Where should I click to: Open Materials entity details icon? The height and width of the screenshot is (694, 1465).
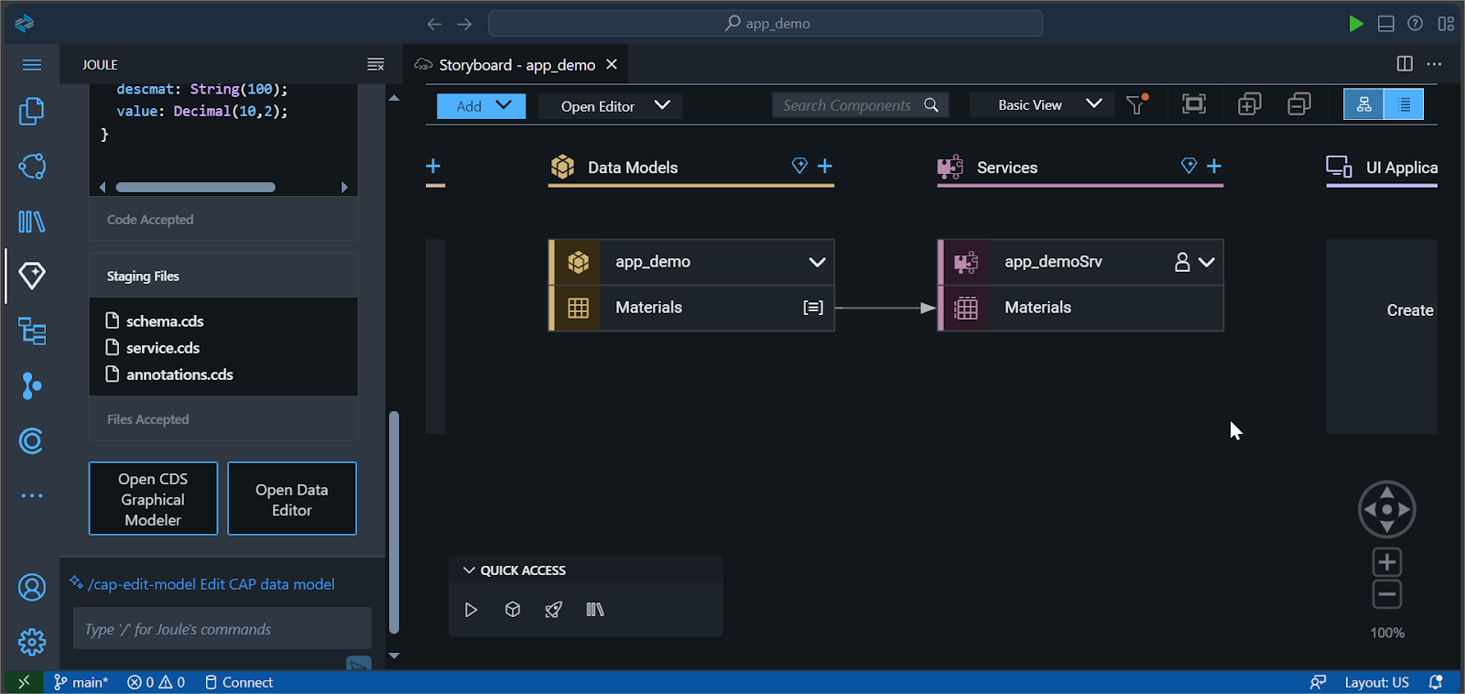813,308
